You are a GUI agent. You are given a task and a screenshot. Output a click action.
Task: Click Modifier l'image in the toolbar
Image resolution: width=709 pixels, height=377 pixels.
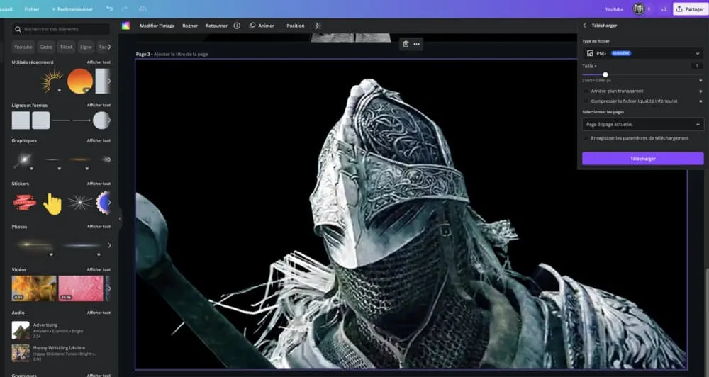coord(157,26)
